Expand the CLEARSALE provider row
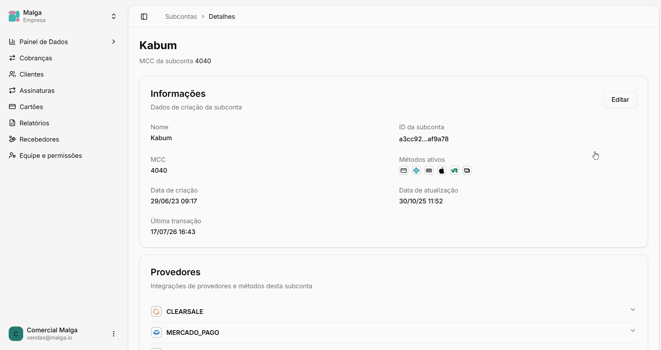The height and width of the screenshot is (350, 661). click(393, 311)
